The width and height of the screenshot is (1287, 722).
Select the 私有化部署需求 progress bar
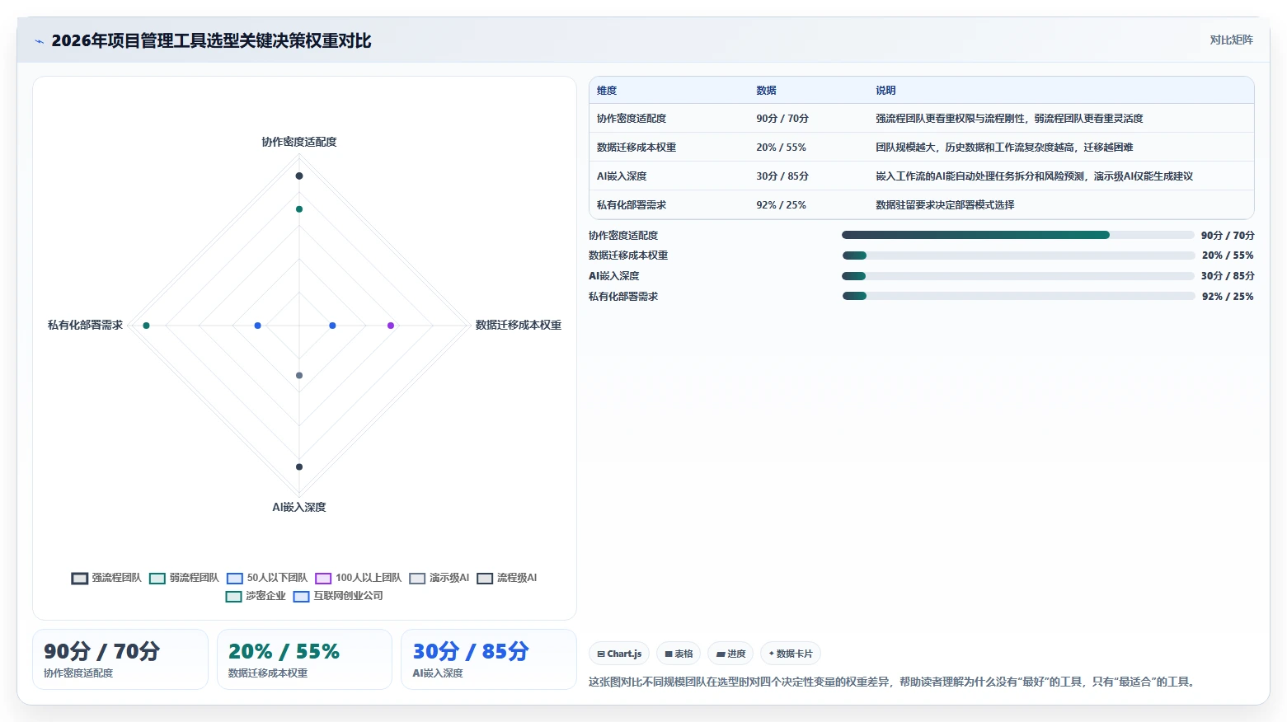click(1018, 296)
